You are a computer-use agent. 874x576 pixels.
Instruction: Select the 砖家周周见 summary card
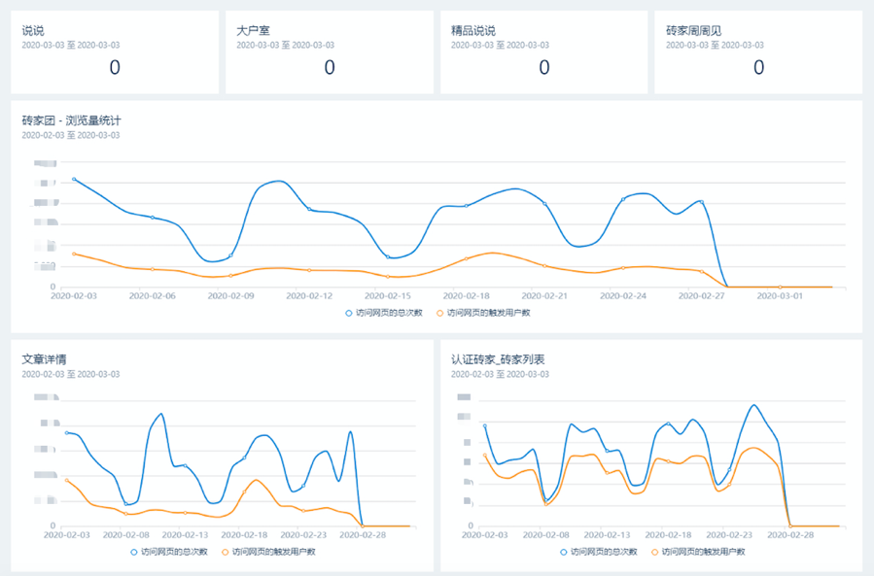pyautogui.click(x=757, y=52)
